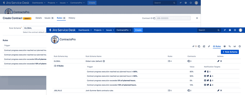245x95 pixels.
Task: Open the people/teams icon in ContractsPro toolbar
Action: (x=225, y=46)
